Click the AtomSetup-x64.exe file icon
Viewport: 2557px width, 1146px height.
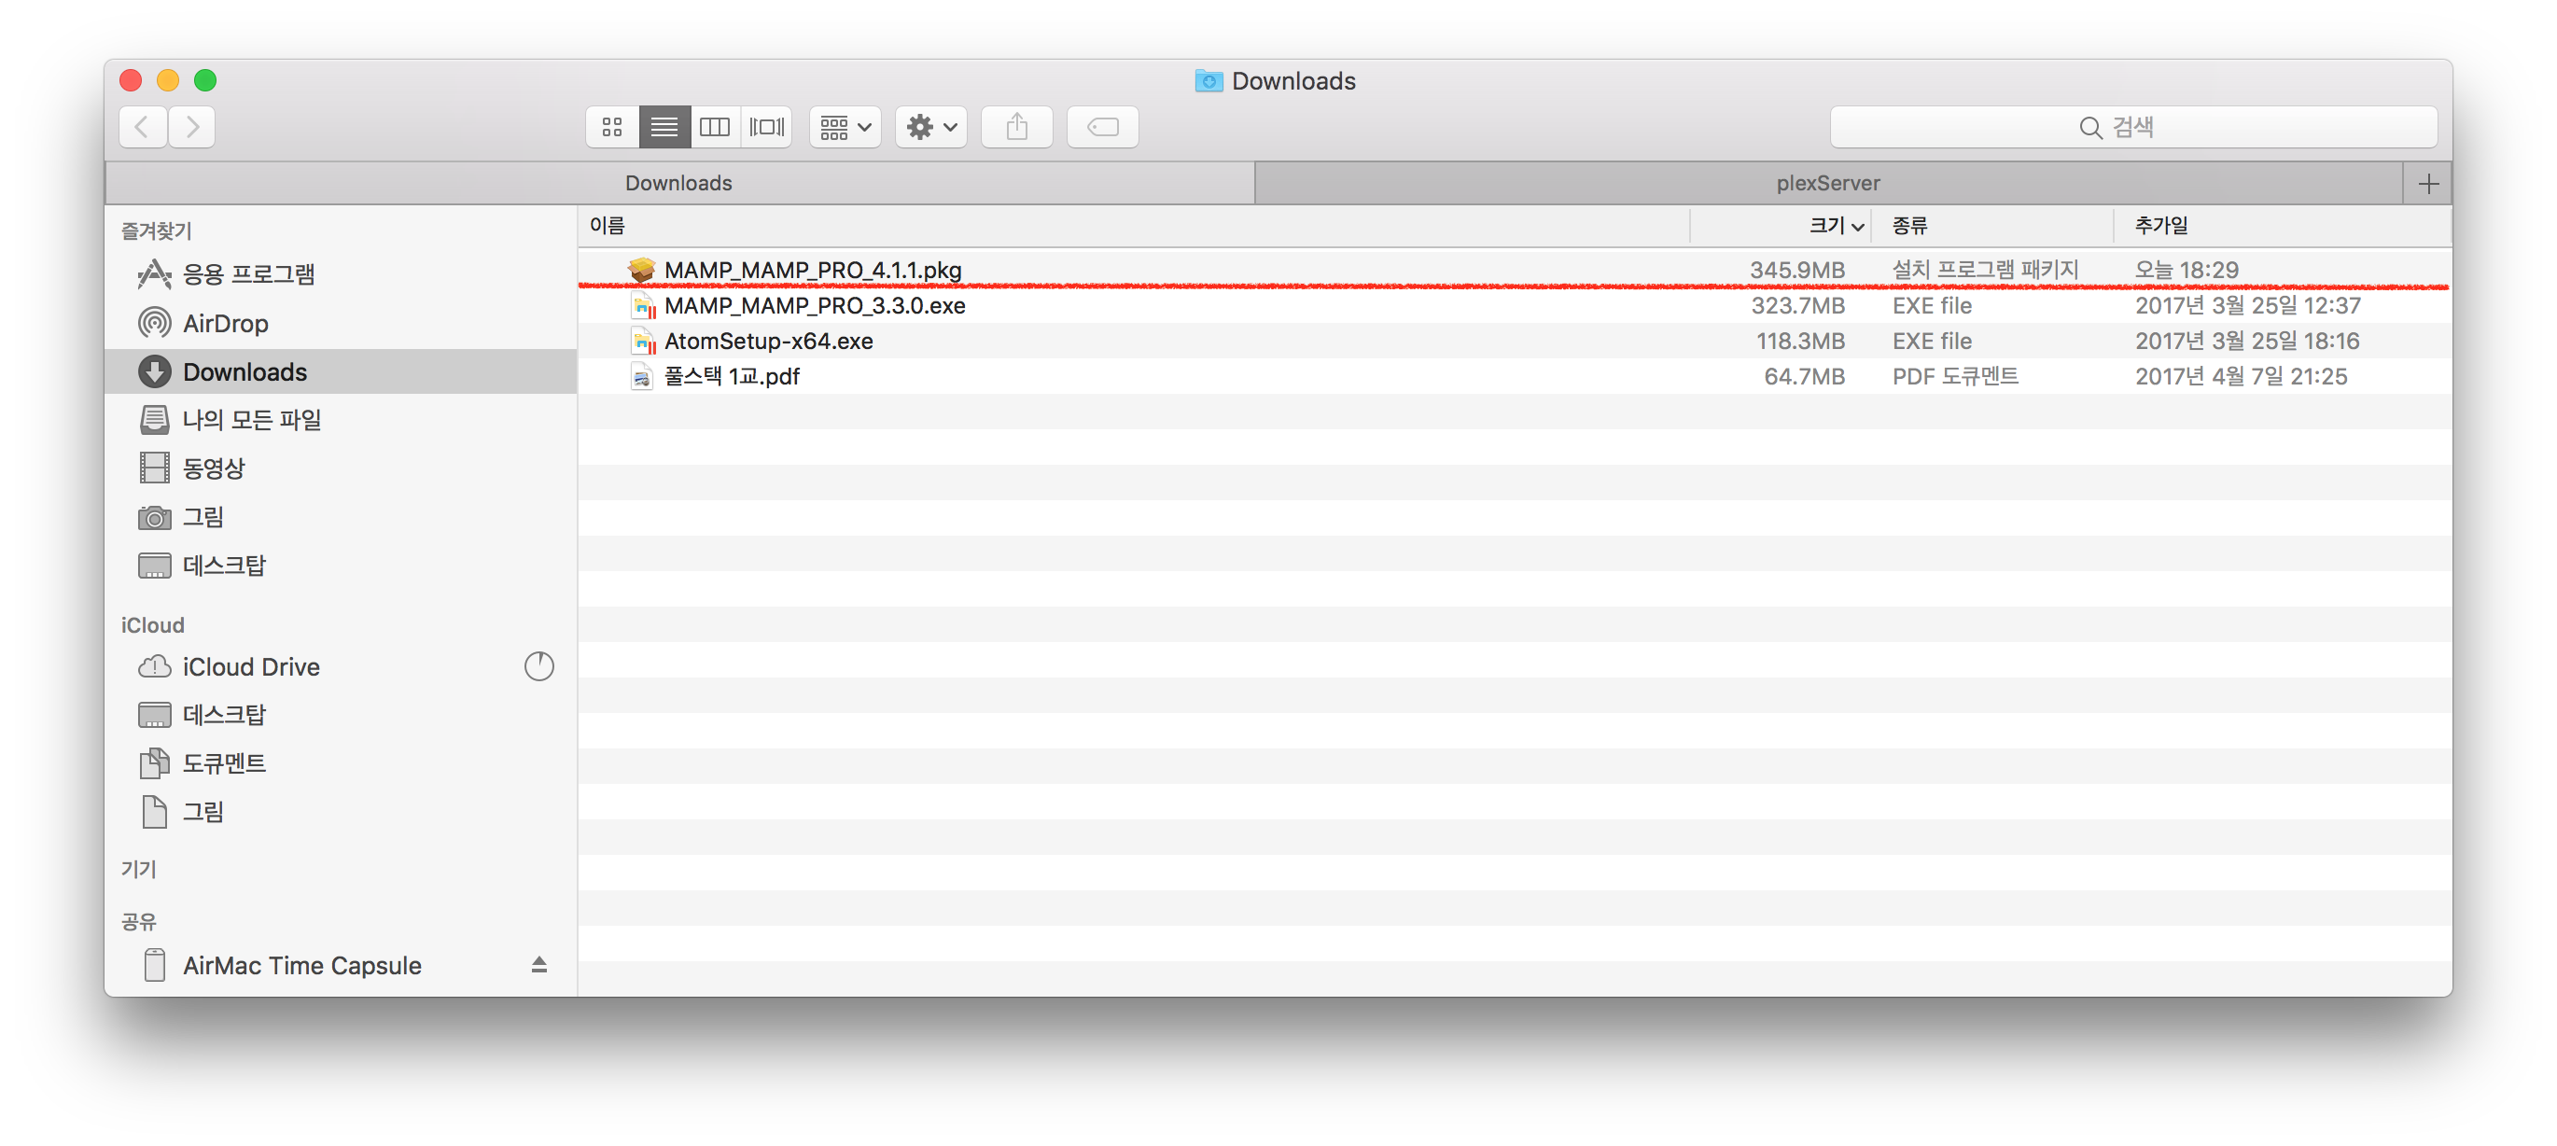643,342
